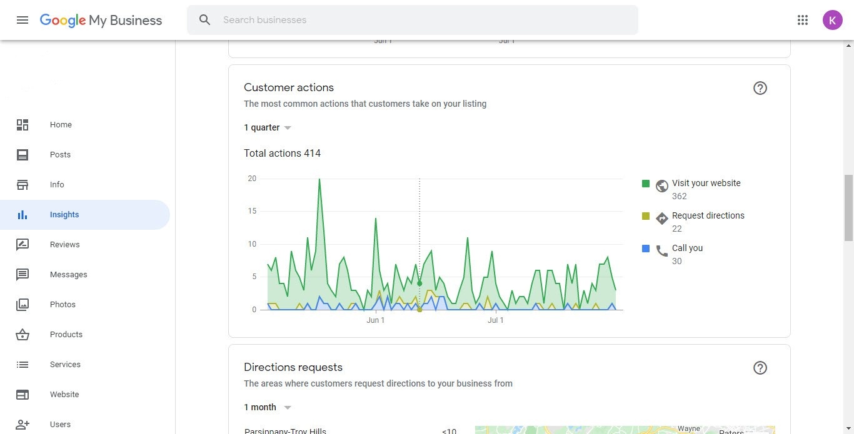Open the Google apps grid
Image resolution: width=854 pixels, height=434 pixels.
click(803, 20)
